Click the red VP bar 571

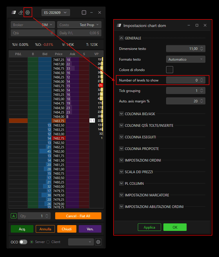pyautogui.click(x=101, y=85)
